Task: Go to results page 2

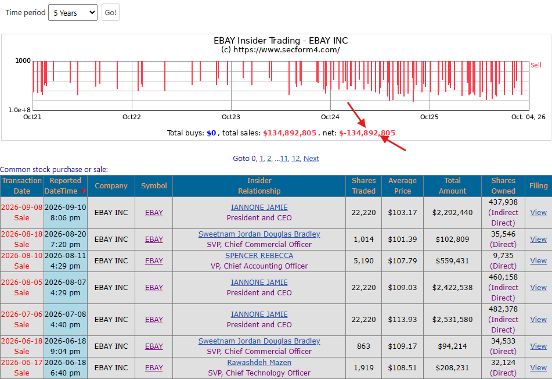Action: click(x=269, y=159)
